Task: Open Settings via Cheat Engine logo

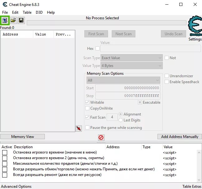Action: click(x=195, y=26)
